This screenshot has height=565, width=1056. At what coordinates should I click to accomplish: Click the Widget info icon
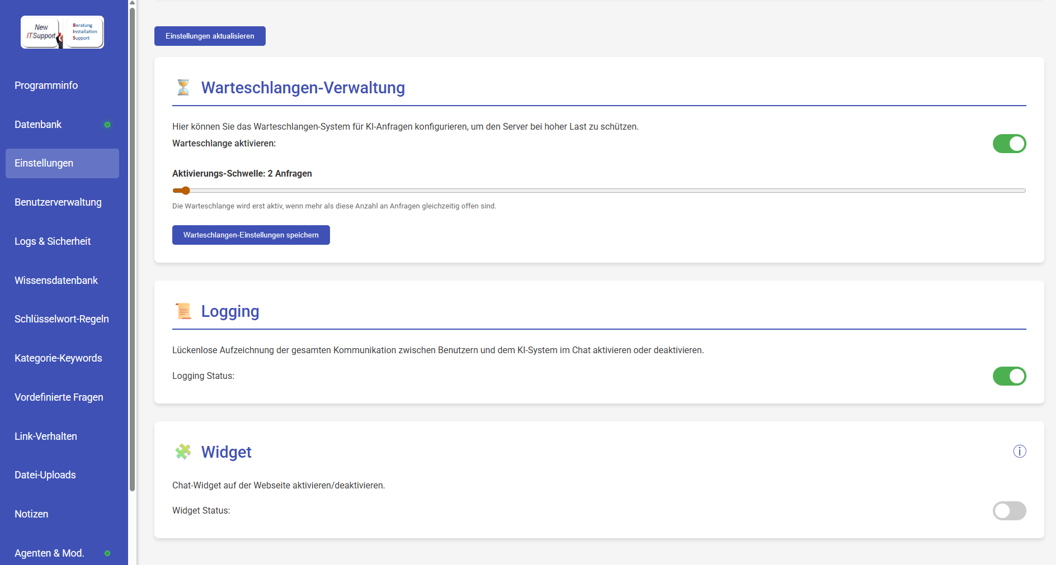pos(1019,452)
